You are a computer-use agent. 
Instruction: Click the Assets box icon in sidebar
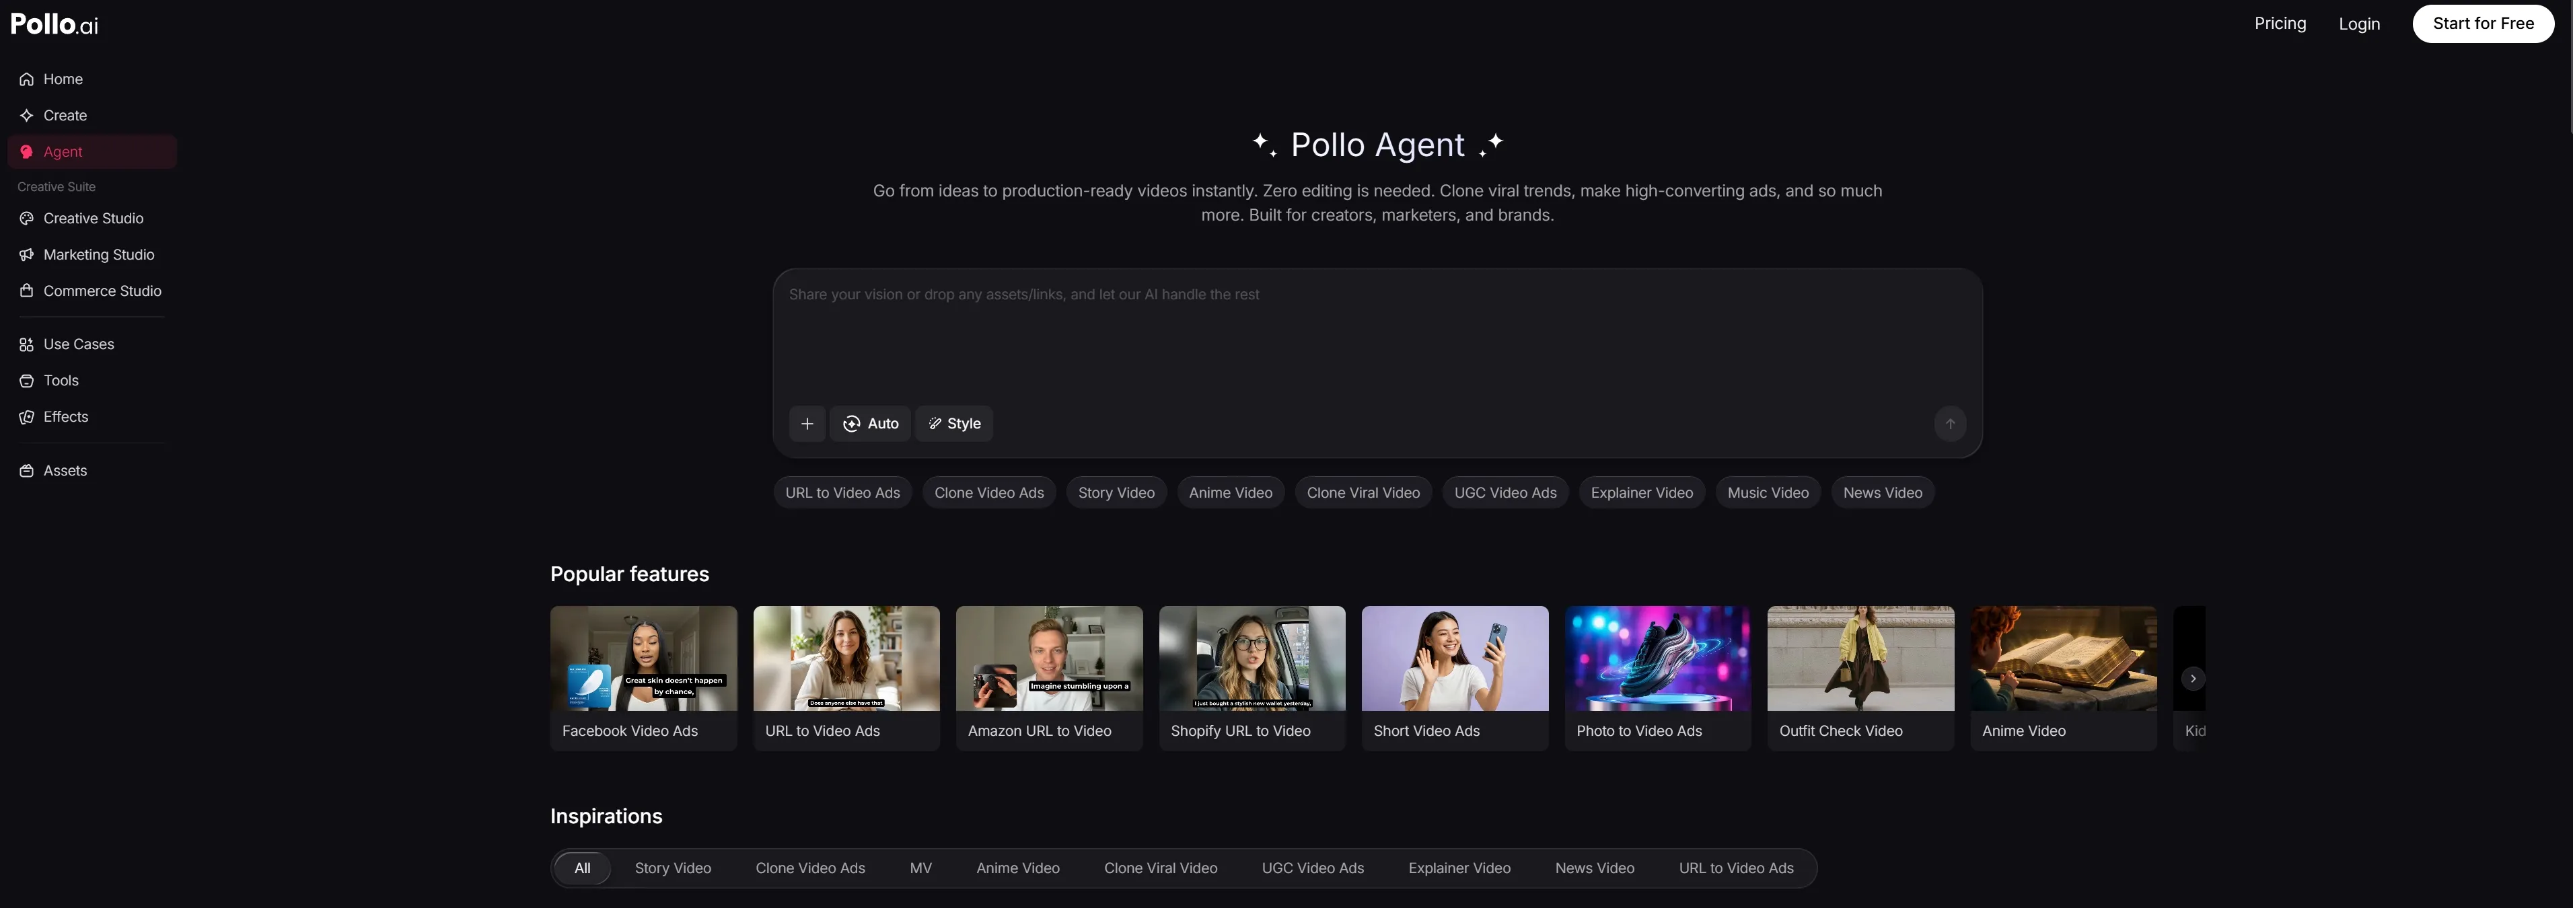(27, 471)
